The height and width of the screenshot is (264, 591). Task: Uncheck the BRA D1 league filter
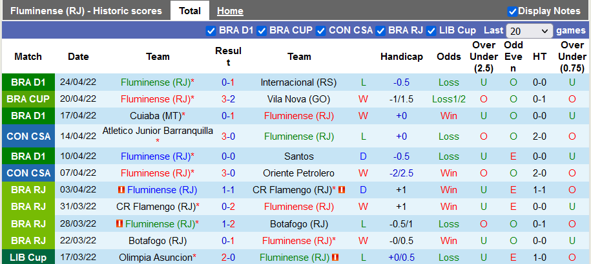[211, 30]
